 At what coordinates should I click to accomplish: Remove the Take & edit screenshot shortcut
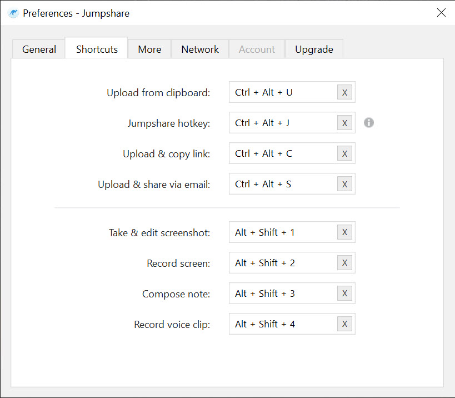coord(344,232)
